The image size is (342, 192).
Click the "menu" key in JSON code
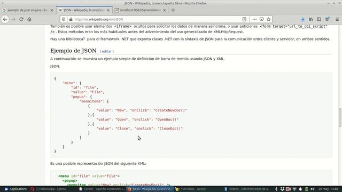click(69, 83)
